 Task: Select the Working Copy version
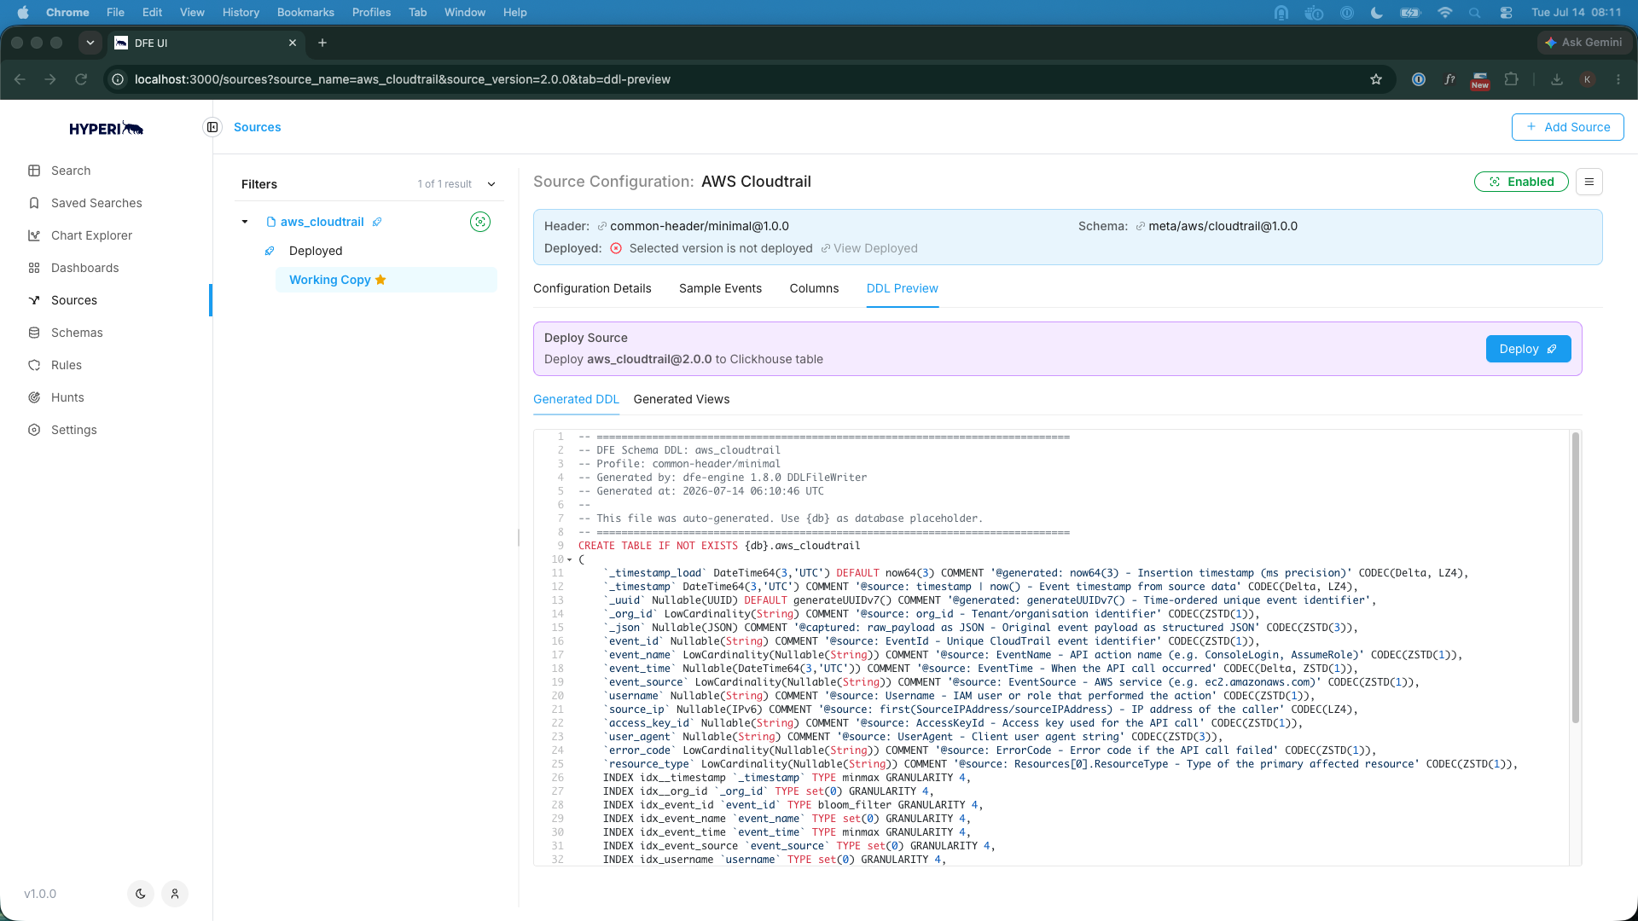click(x=386, y=280)
